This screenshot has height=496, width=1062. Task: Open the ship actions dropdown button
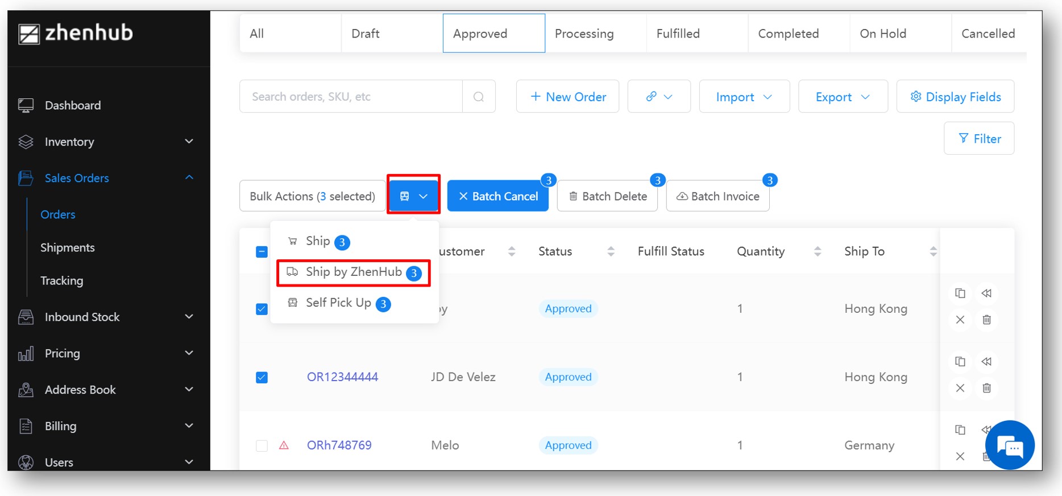click(413, 196)
